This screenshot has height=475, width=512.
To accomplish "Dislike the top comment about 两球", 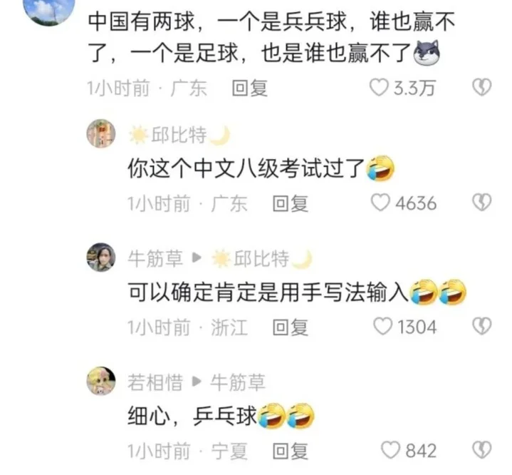I will pos(481,87).
